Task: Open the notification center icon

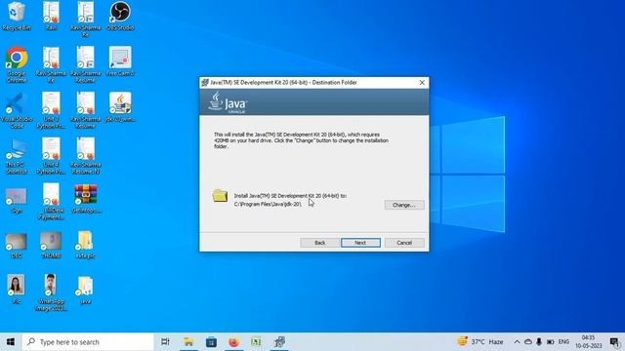Action: [614, 342]
